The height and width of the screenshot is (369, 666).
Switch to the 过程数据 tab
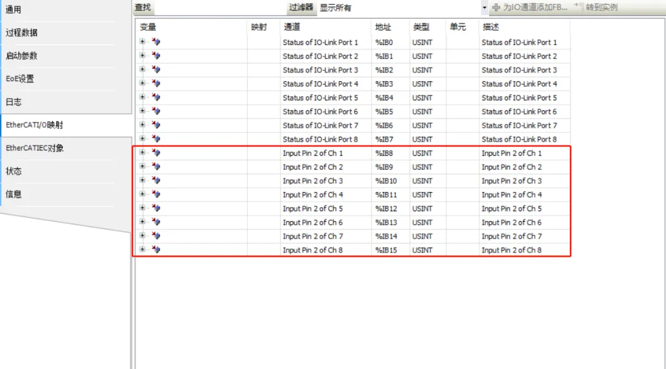[22, 33]
